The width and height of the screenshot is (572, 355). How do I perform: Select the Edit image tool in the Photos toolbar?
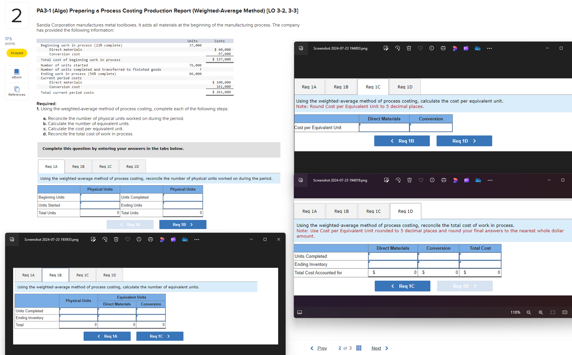[386, 48]
